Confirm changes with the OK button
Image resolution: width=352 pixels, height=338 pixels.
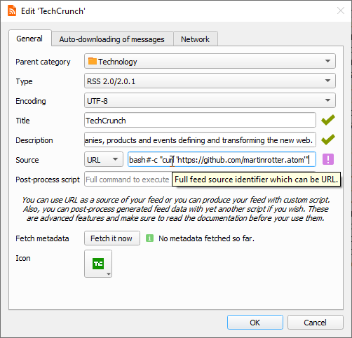pyautogui.click(x=255, y=323)
